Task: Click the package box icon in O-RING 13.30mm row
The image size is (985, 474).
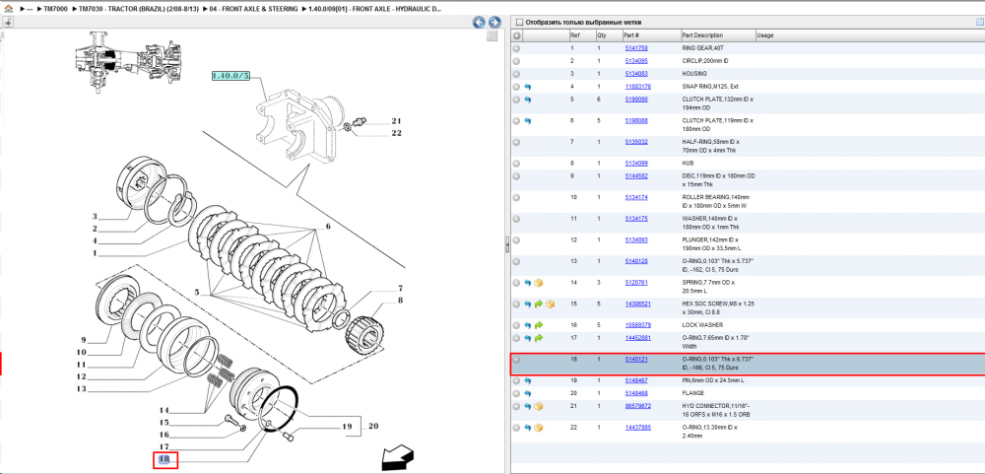Action: click(x=539, y=428)
